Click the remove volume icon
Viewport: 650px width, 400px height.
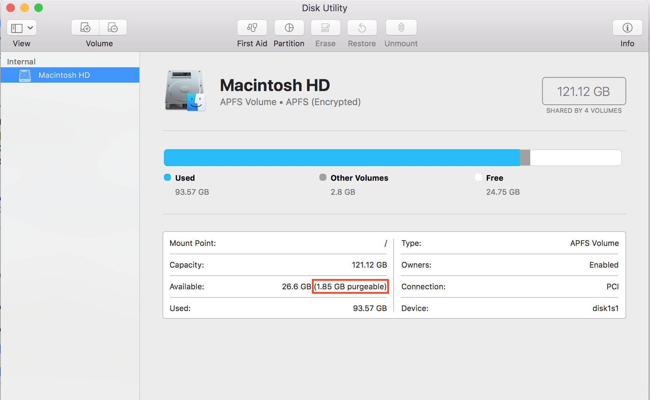point(113,28)
